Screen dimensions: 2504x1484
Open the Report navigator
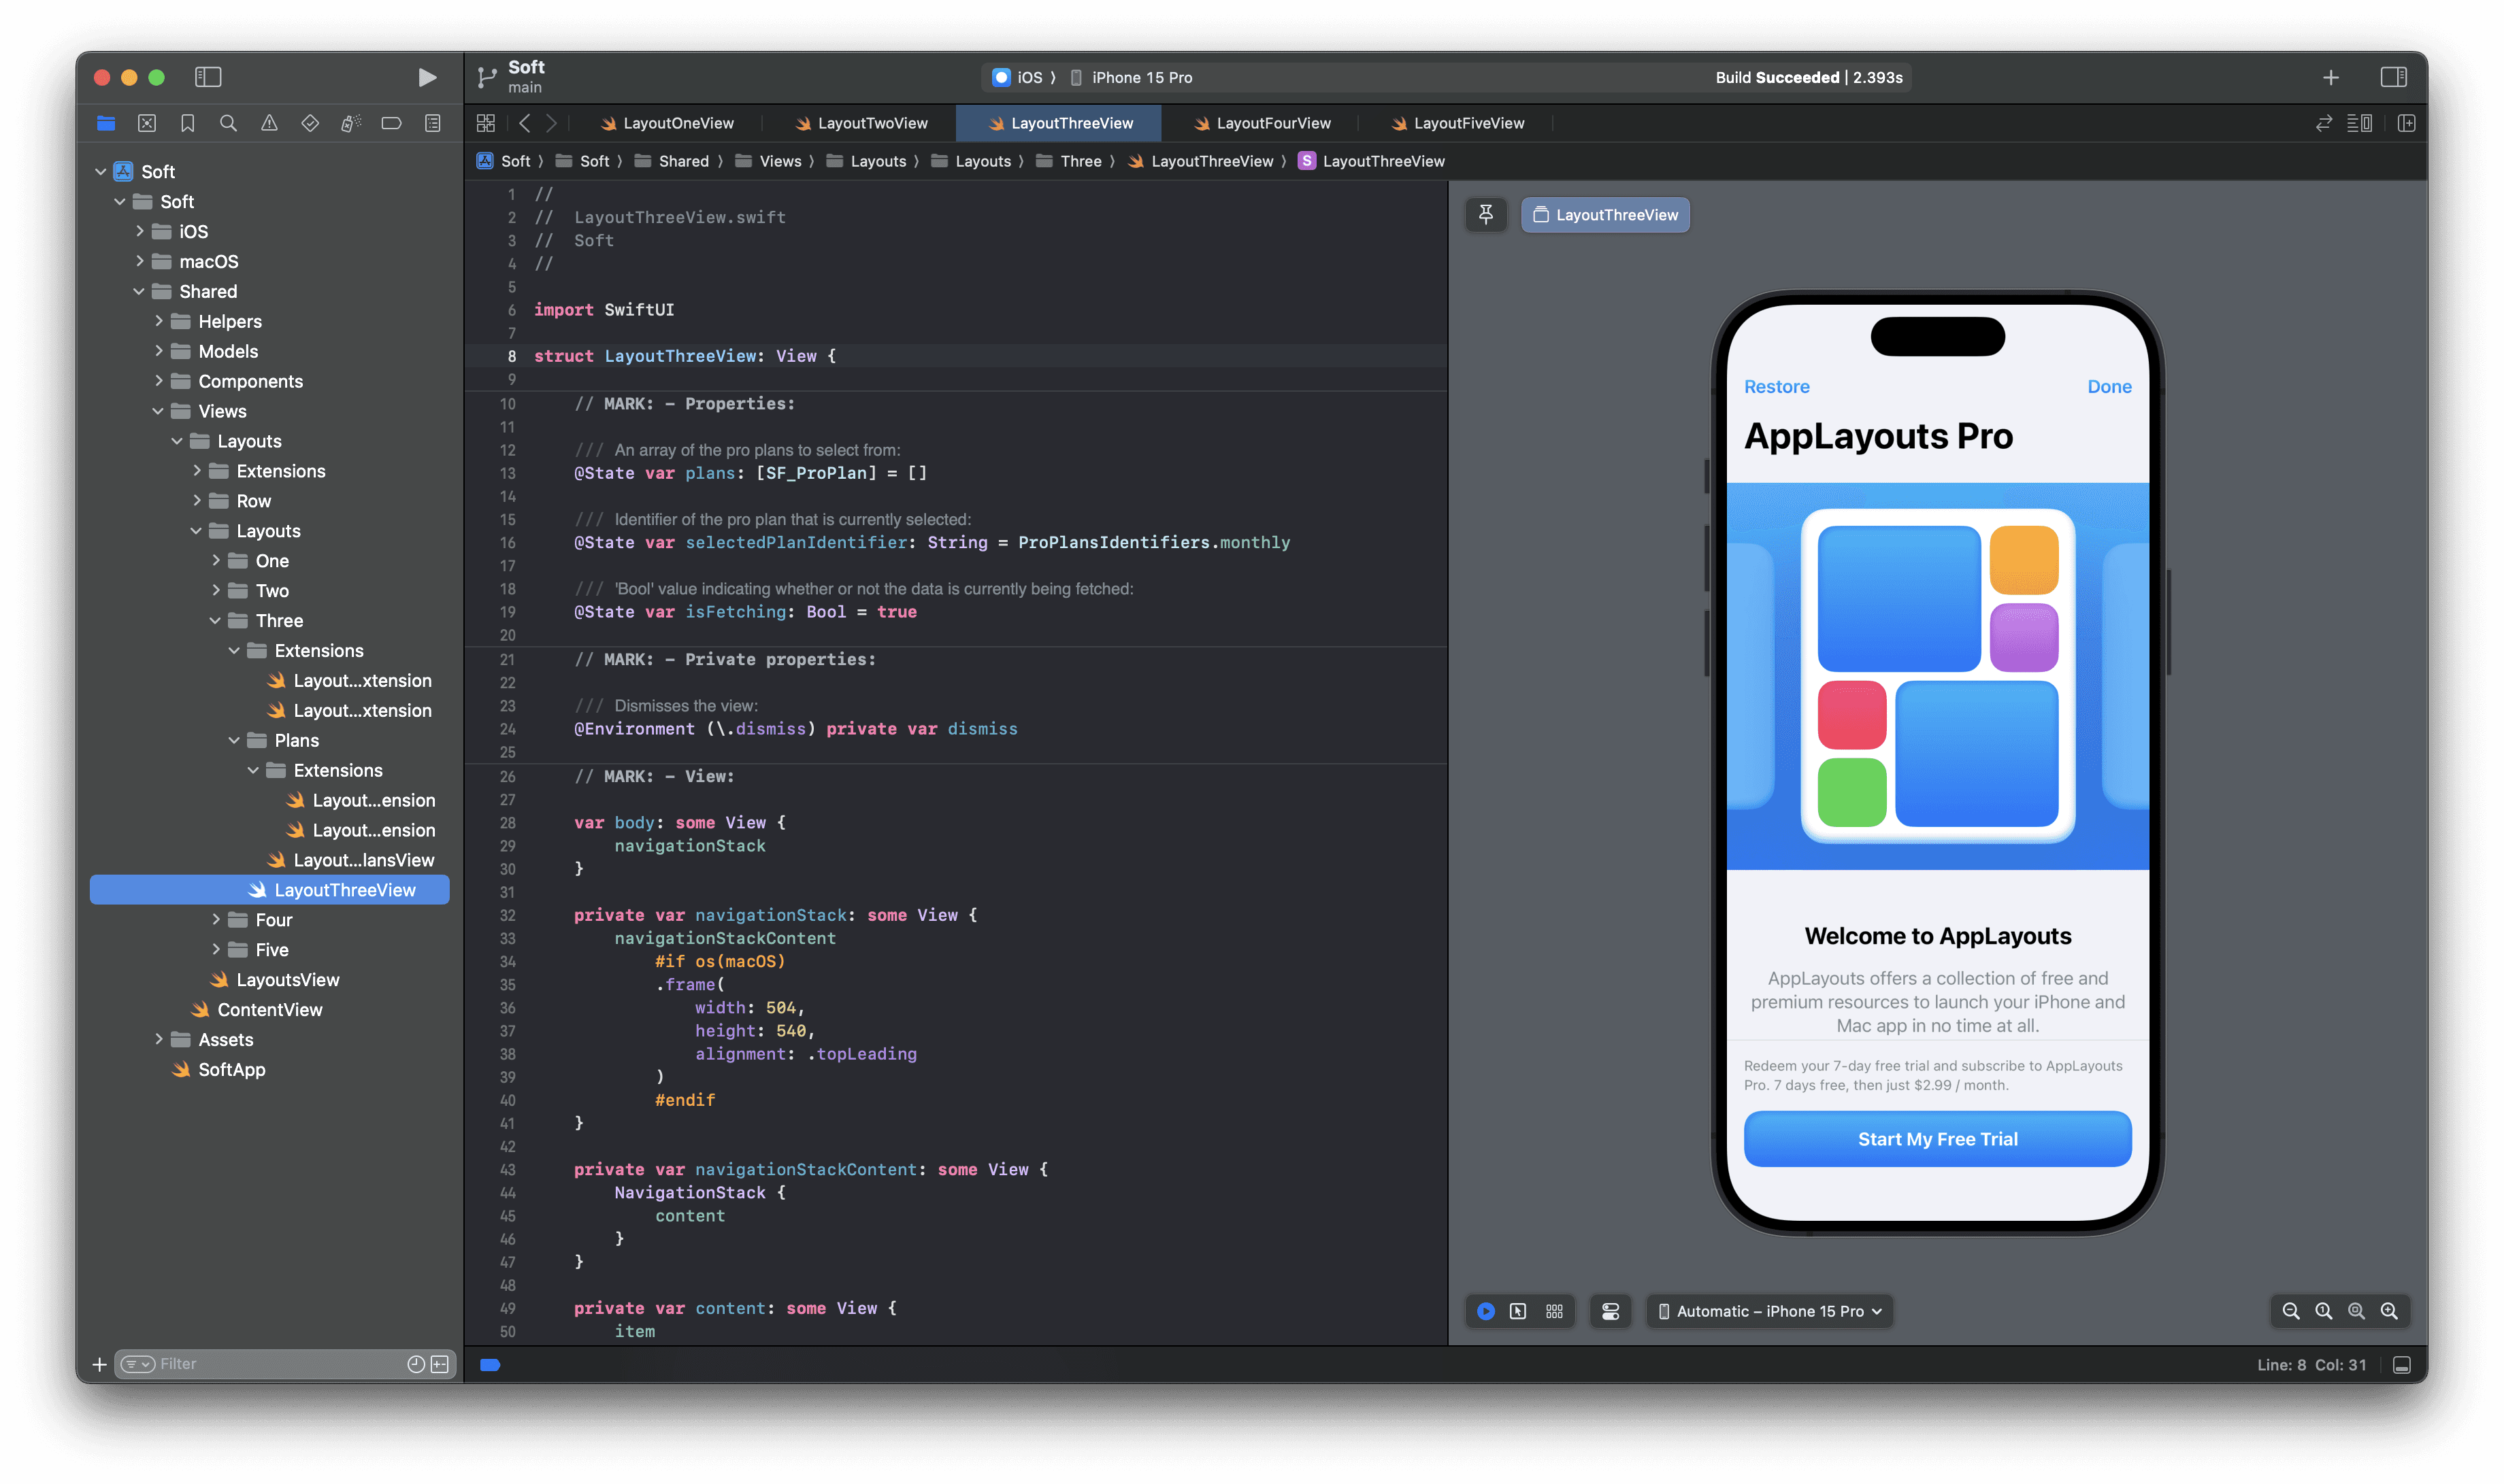(x=431, y=123)
